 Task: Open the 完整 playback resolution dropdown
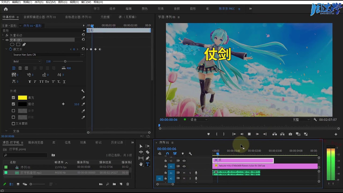coord(301,120)
